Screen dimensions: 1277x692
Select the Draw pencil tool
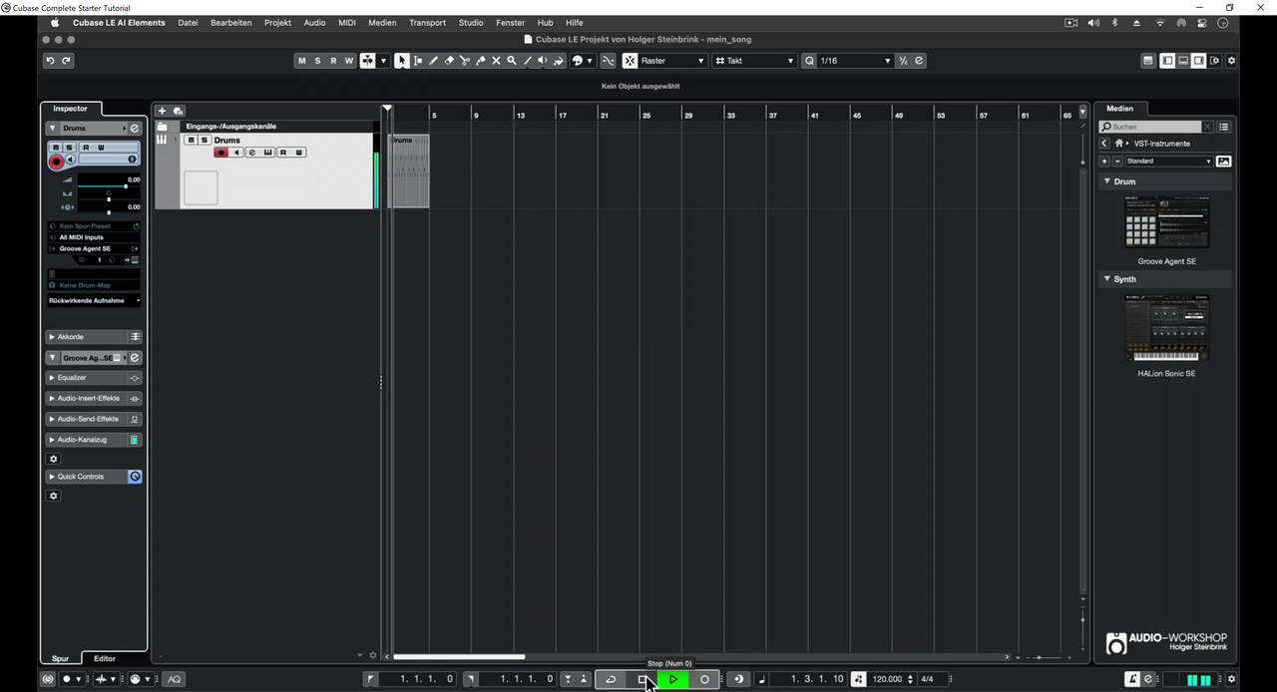coord(433,61)
